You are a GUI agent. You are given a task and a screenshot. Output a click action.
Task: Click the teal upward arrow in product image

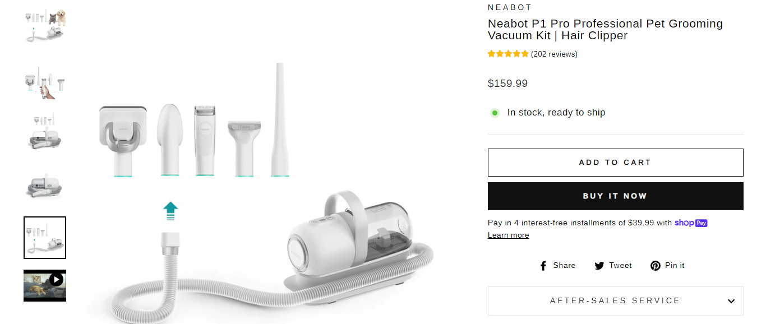tap(170, 212)
